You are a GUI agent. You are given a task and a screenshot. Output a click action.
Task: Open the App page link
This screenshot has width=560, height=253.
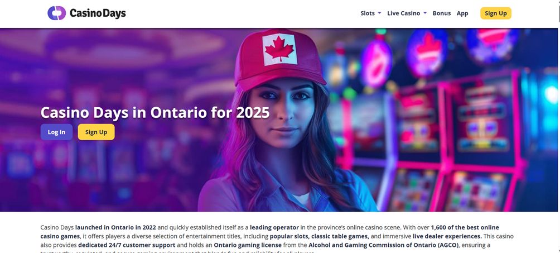point(462,13)
